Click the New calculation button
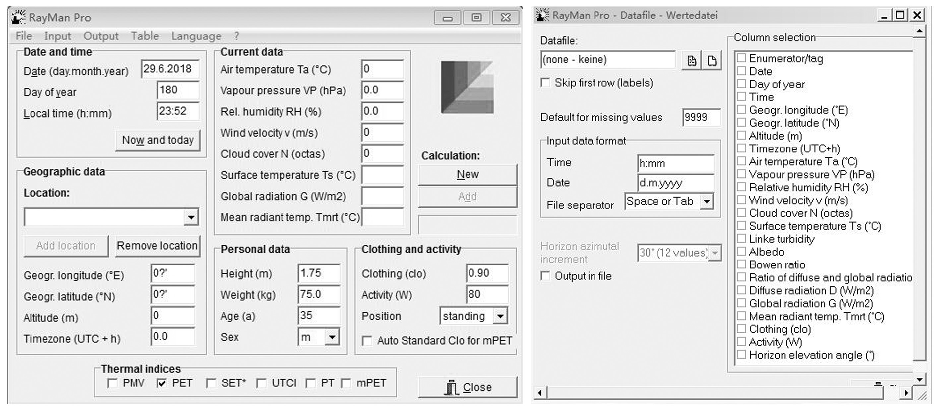The image size is (940, 411). [468, 175]
